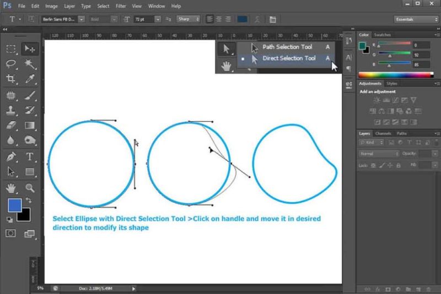Open the Fill dropdown arrow
Viewport: 441px width, 294px height.
(435, 165)
